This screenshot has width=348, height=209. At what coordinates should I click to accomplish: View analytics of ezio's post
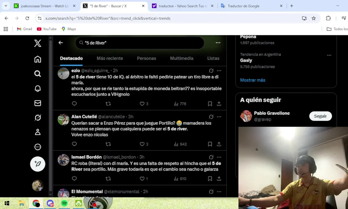(x=180, y=104)
